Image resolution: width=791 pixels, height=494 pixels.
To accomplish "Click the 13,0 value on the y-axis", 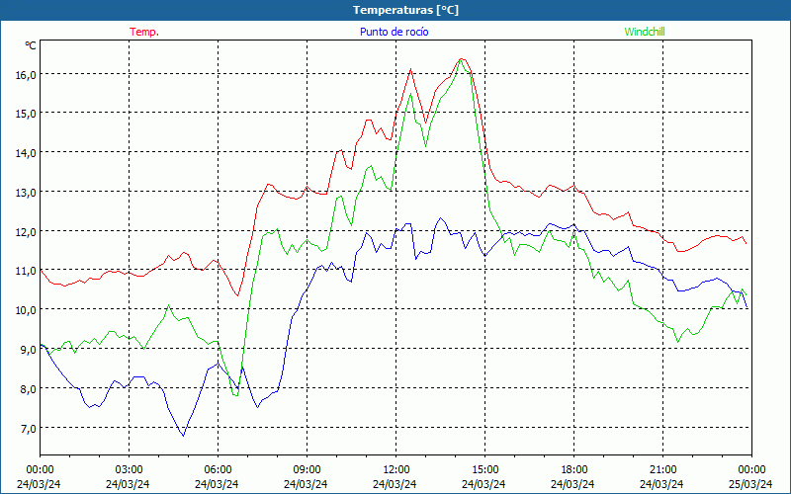I will [x=27, y=193].
